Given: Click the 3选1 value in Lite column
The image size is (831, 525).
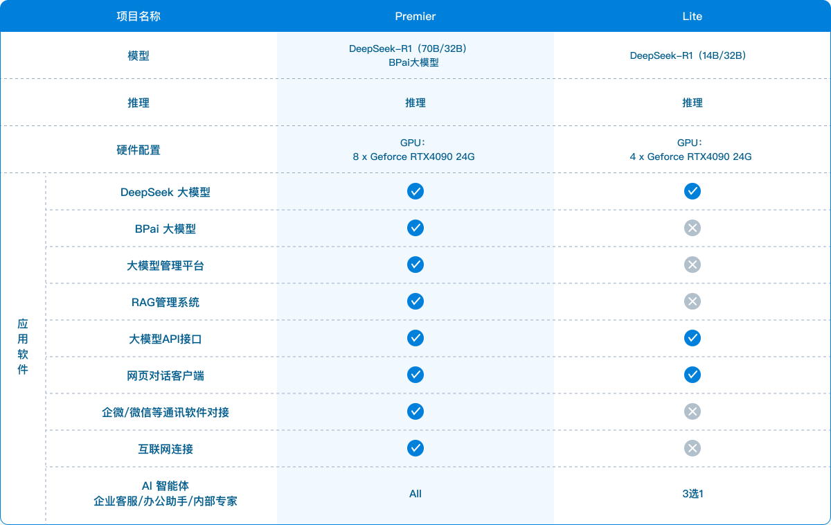Looking at the screenshot, I should pyautogui.click(x=692, y=494).
